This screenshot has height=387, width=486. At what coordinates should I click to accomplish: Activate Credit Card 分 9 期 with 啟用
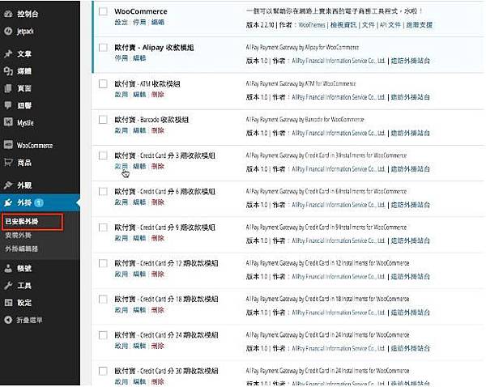(121, 238)
